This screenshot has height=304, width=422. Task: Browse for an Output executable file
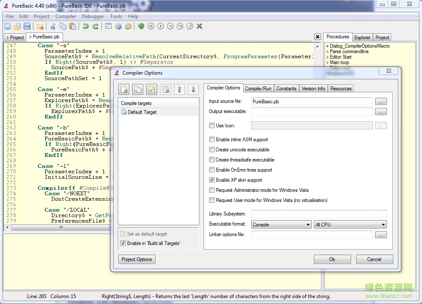(381, 112)
